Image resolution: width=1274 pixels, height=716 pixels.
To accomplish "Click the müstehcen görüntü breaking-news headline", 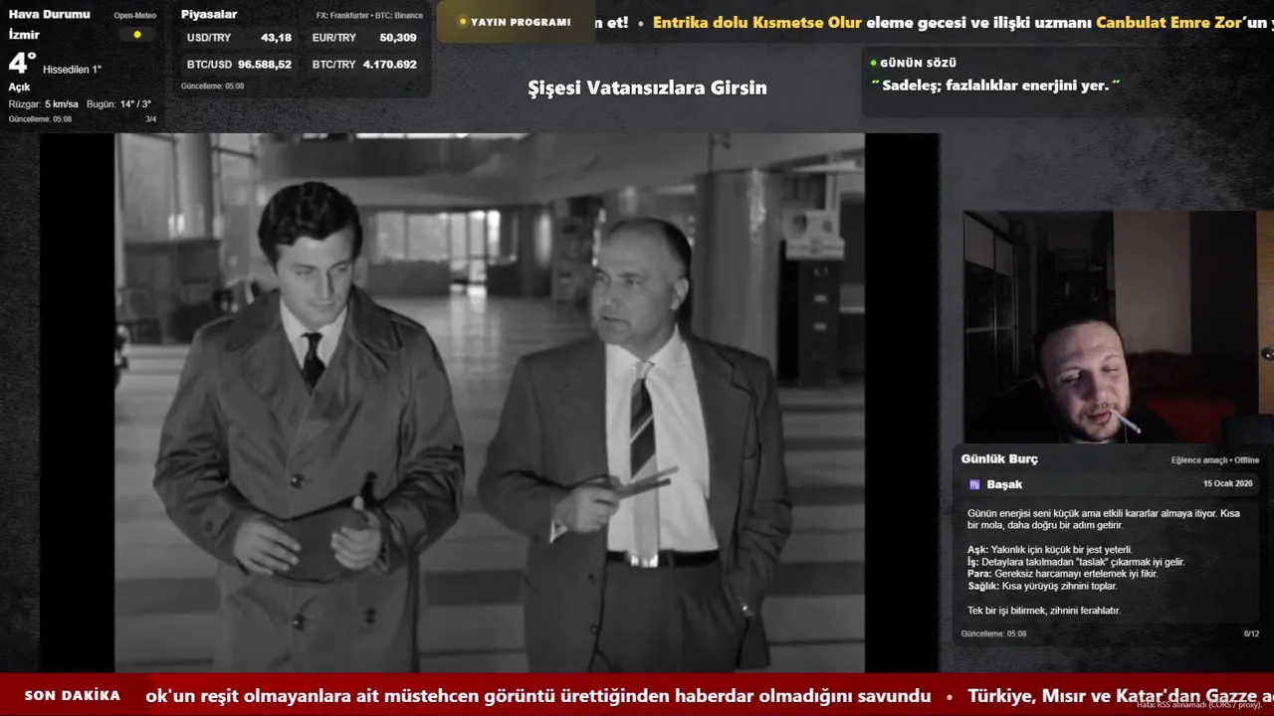I will click(x=537, y=696).
